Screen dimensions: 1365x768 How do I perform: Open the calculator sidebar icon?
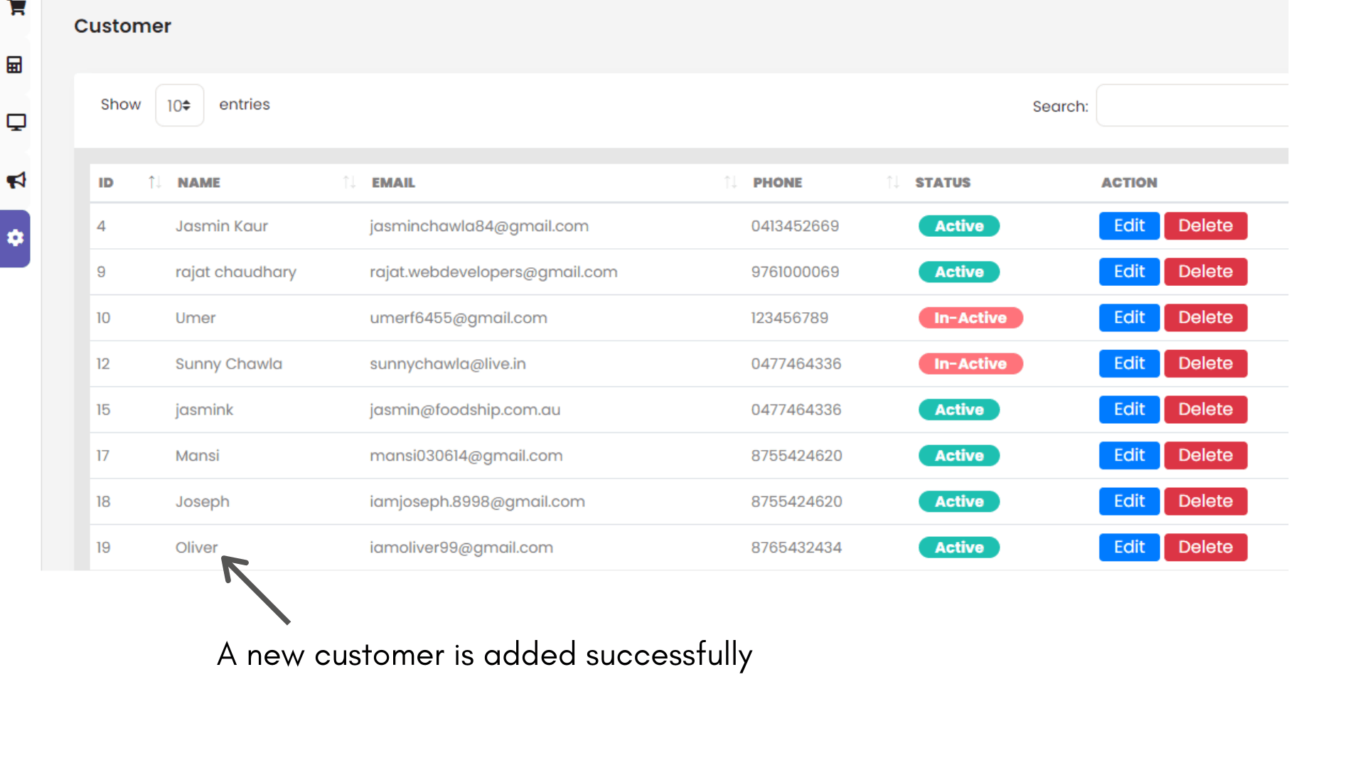(x=15, y=65)
